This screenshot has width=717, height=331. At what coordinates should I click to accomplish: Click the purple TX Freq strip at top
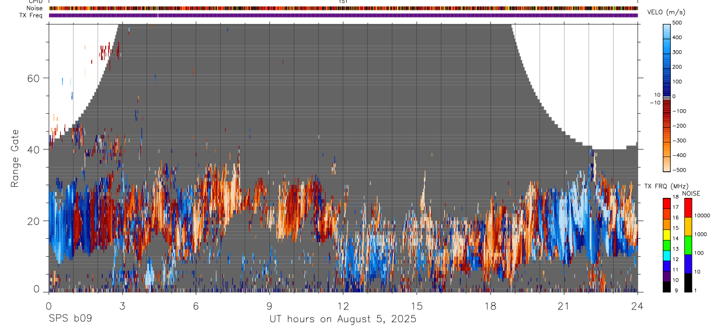tap(344, 15)
